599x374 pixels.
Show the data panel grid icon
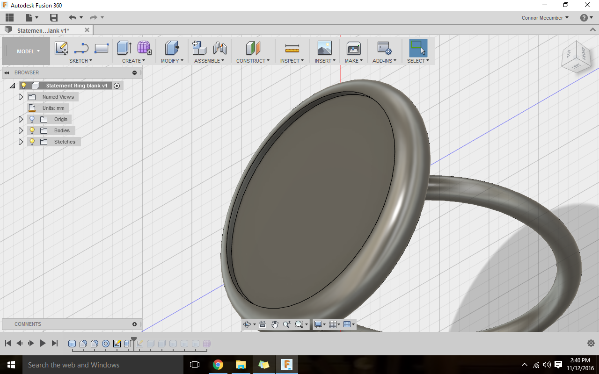(x=9, y=18)
